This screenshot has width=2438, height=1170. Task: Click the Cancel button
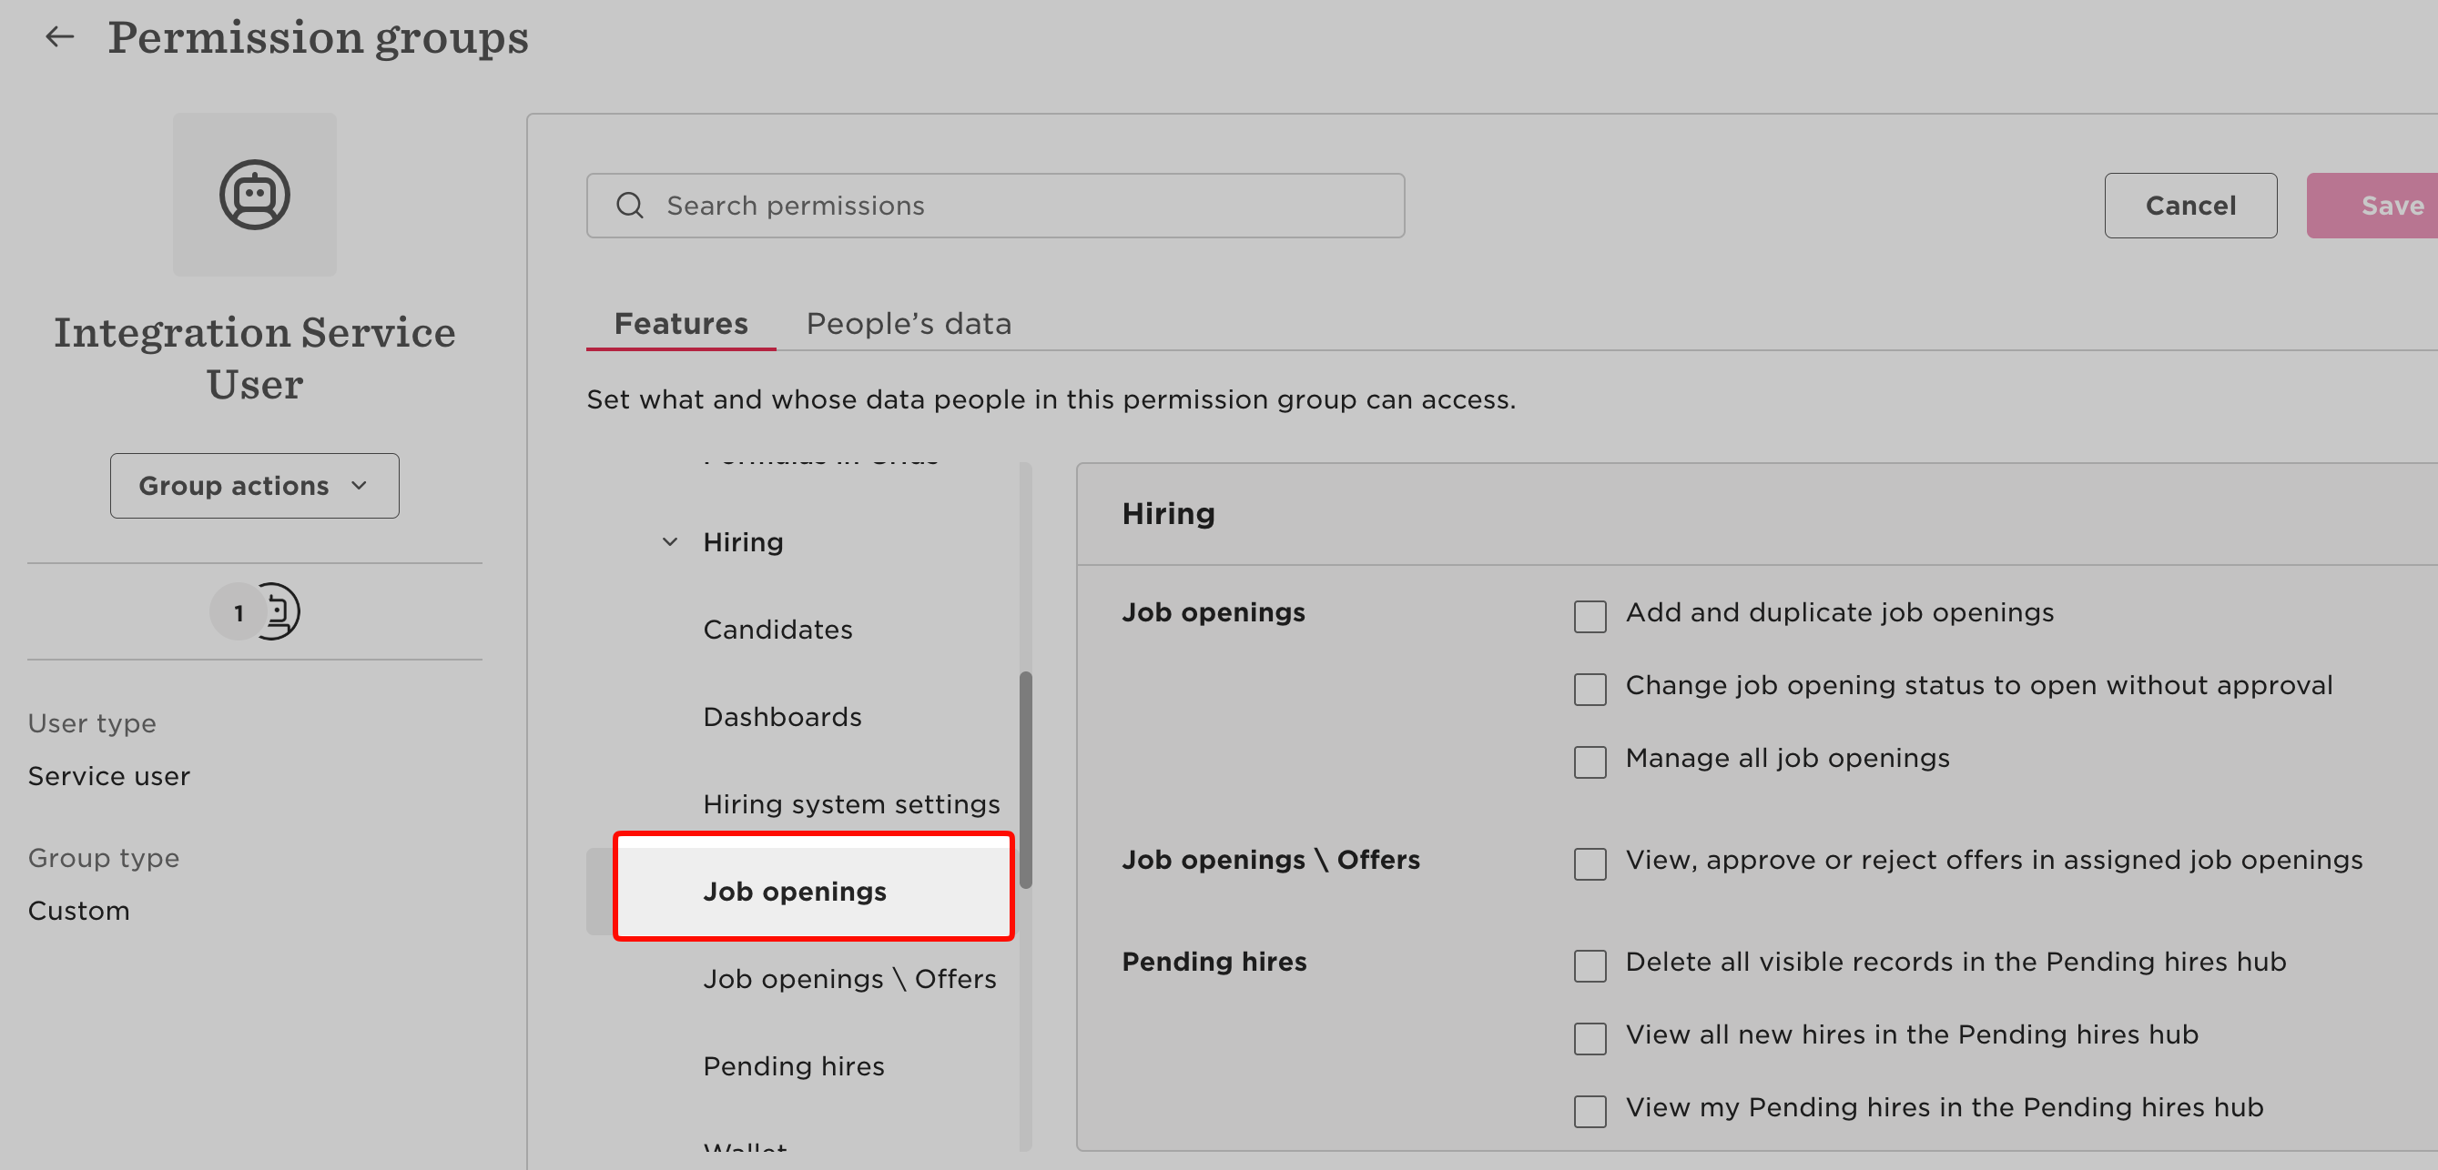pos(2190,206)
